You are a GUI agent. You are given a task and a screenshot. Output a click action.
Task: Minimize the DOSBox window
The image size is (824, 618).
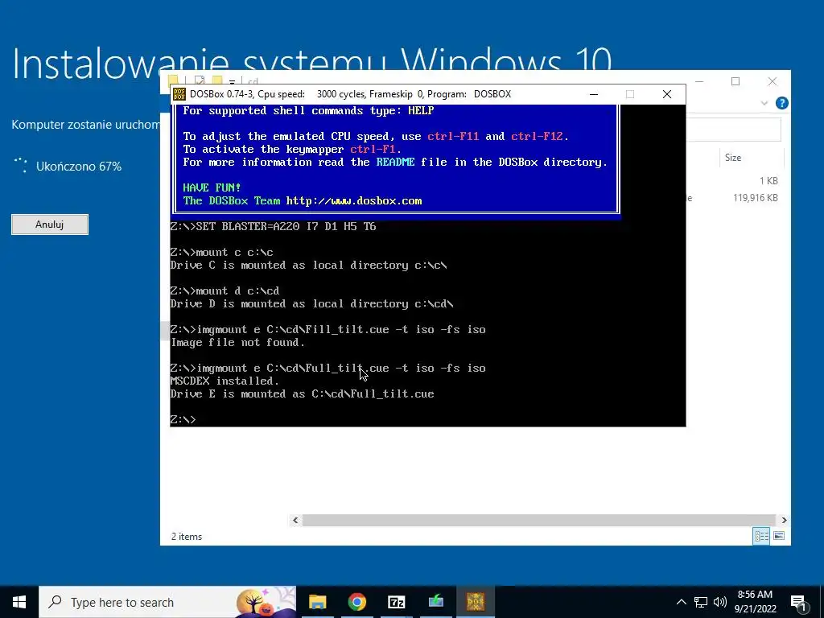594,94
